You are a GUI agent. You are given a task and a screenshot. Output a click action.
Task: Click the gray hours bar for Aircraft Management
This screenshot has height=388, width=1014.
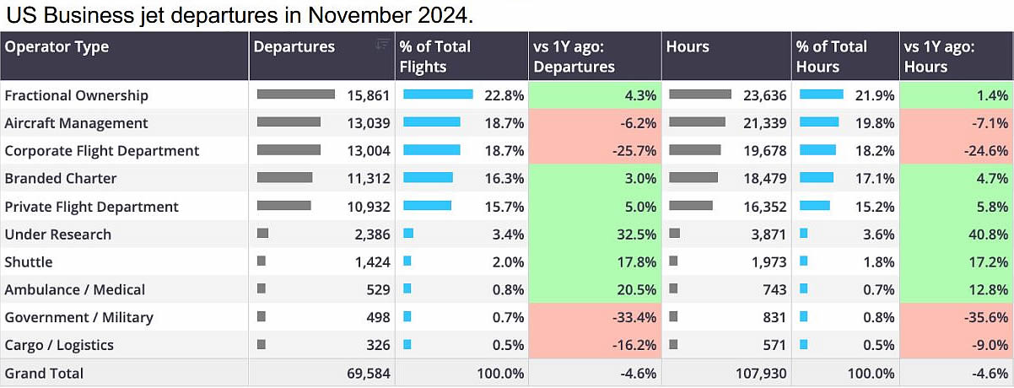coord(697,122)
